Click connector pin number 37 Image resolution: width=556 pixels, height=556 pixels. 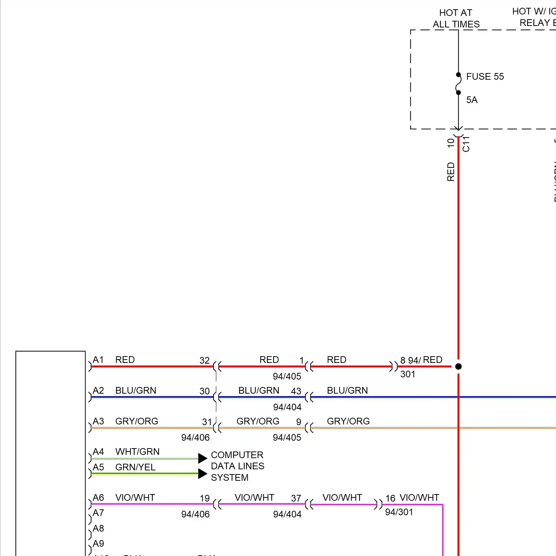(x=296, y=498)
